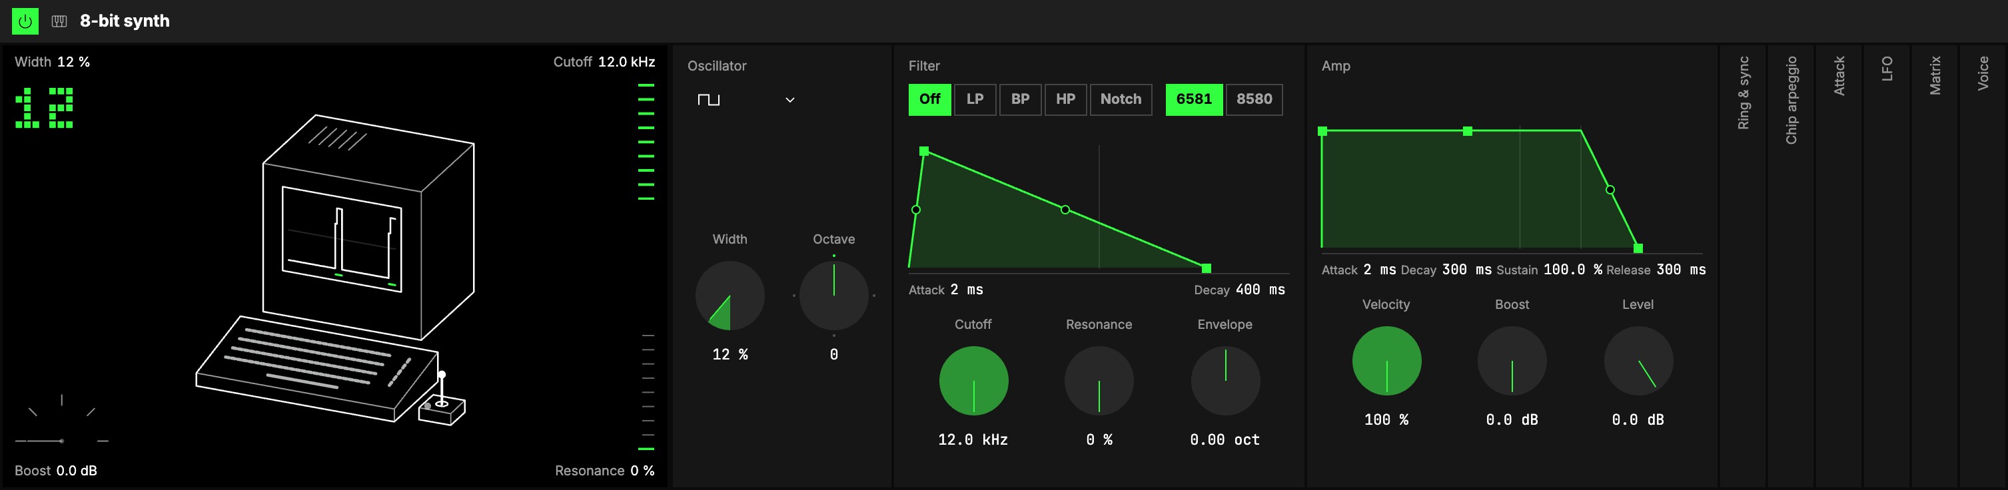The image size is (2008, 490).
Task: Click the 0.0 dB value under amp Boost
Action: (x=1512, y=420)
